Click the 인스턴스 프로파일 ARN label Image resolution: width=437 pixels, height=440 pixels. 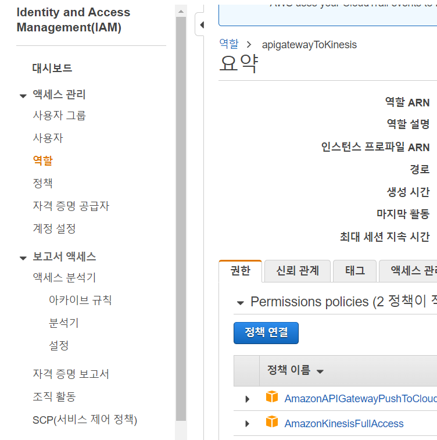click(375, 146)
